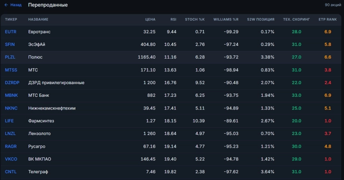The height and width of the screenshot is (180, 344).
Task: Click the Перепроданные page title
Action: point(48,5)
